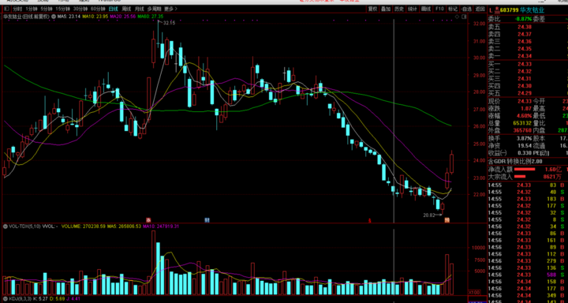Screen dimensions: 568x303
Task: Switch to 周线 weekly chart period
Action: 126,9
